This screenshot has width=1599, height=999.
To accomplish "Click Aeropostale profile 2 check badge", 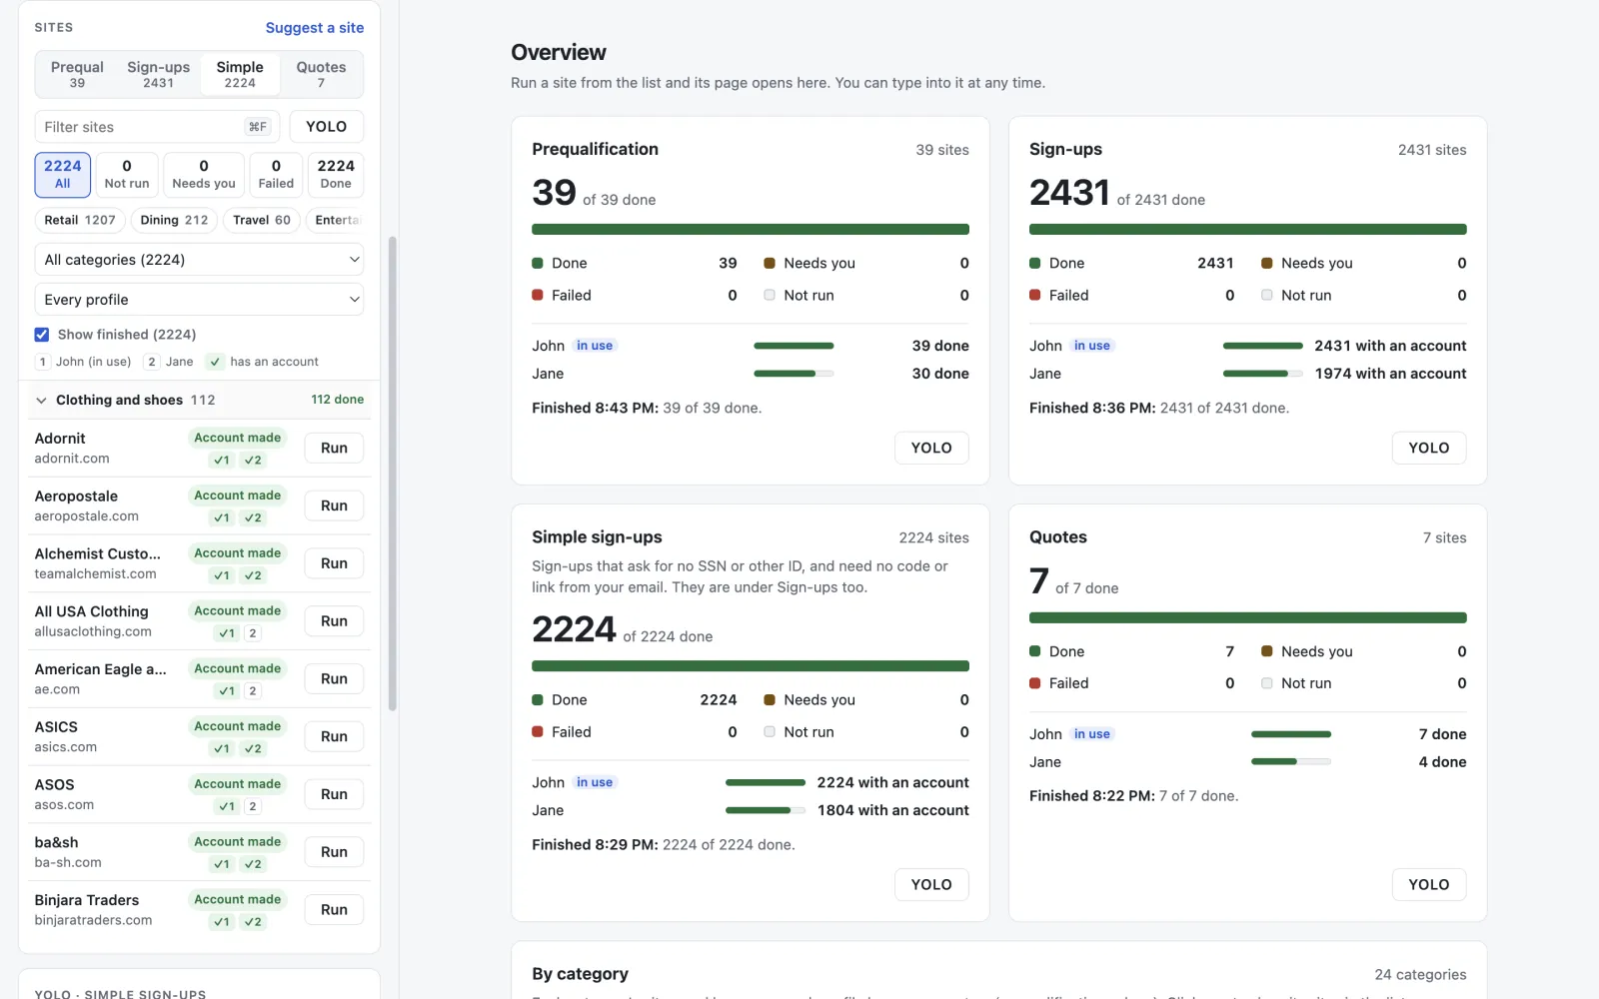I will click(x=253, y=518).
